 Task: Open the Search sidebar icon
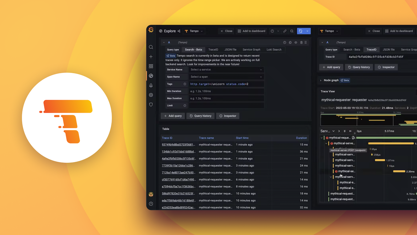(x=151, y=47)
